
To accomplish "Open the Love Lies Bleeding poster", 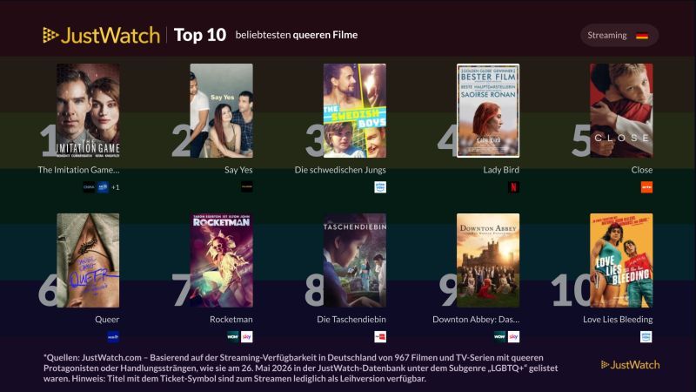I will 621,260.
